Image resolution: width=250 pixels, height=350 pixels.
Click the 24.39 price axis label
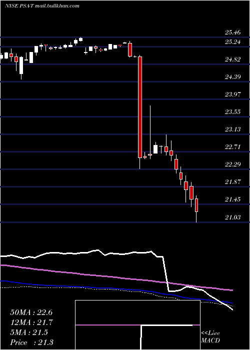coord(233,77)
